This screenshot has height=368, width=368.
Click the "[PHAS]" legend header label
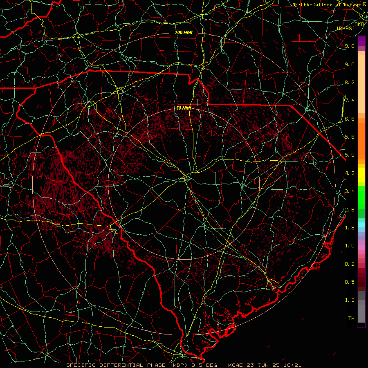click(346, 28)
